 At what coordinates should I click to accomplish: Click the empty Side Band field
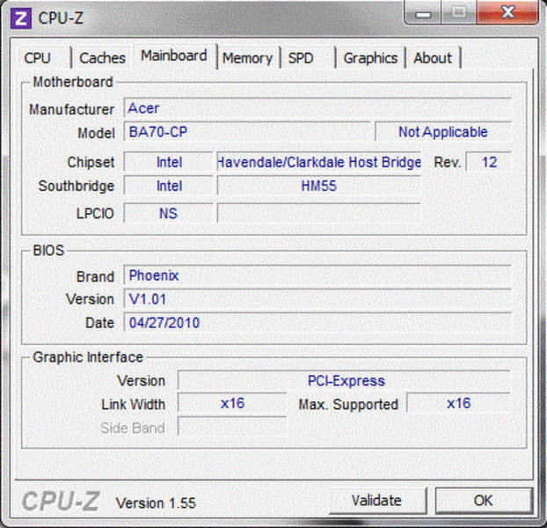coord(232,427)
